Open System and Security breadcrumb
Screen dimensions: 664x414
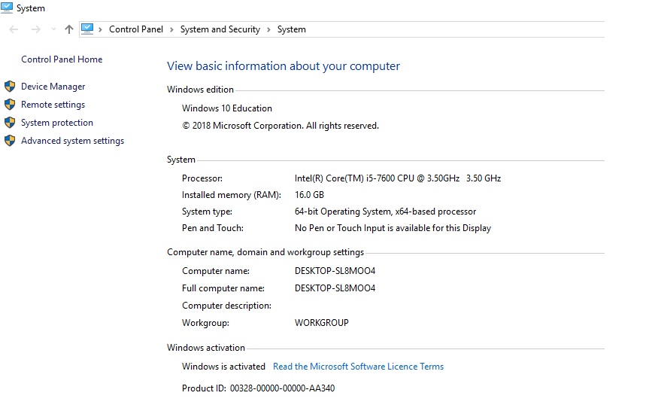coord(220,29)
